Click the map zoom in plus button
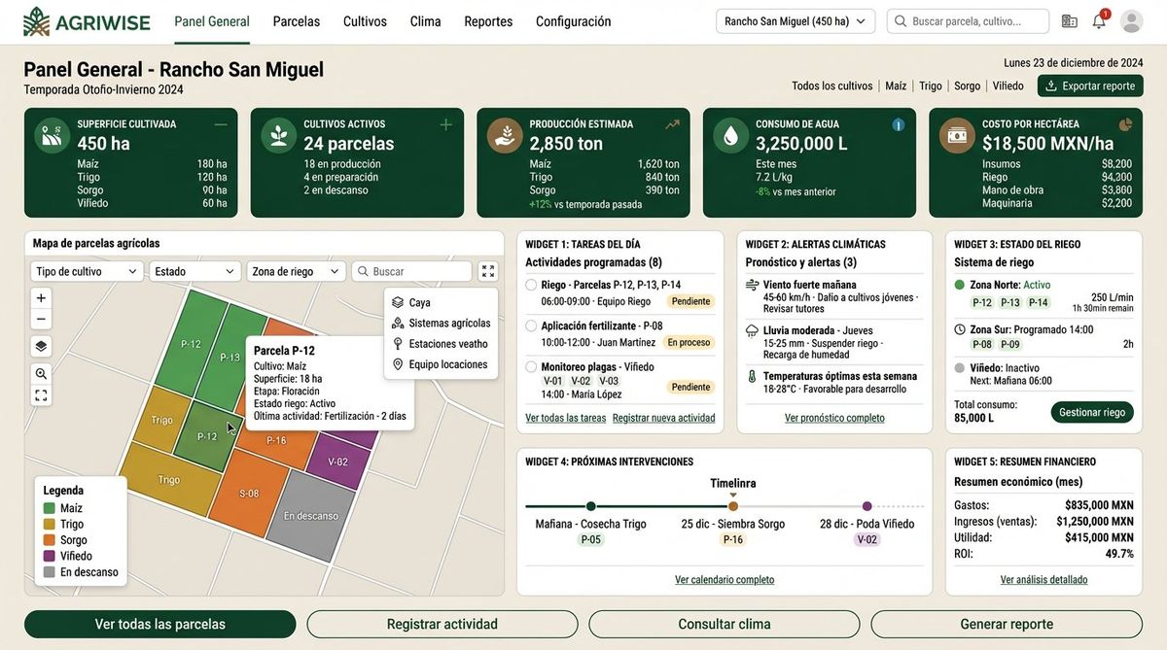1167x650 pixels. tap(41, 298)
